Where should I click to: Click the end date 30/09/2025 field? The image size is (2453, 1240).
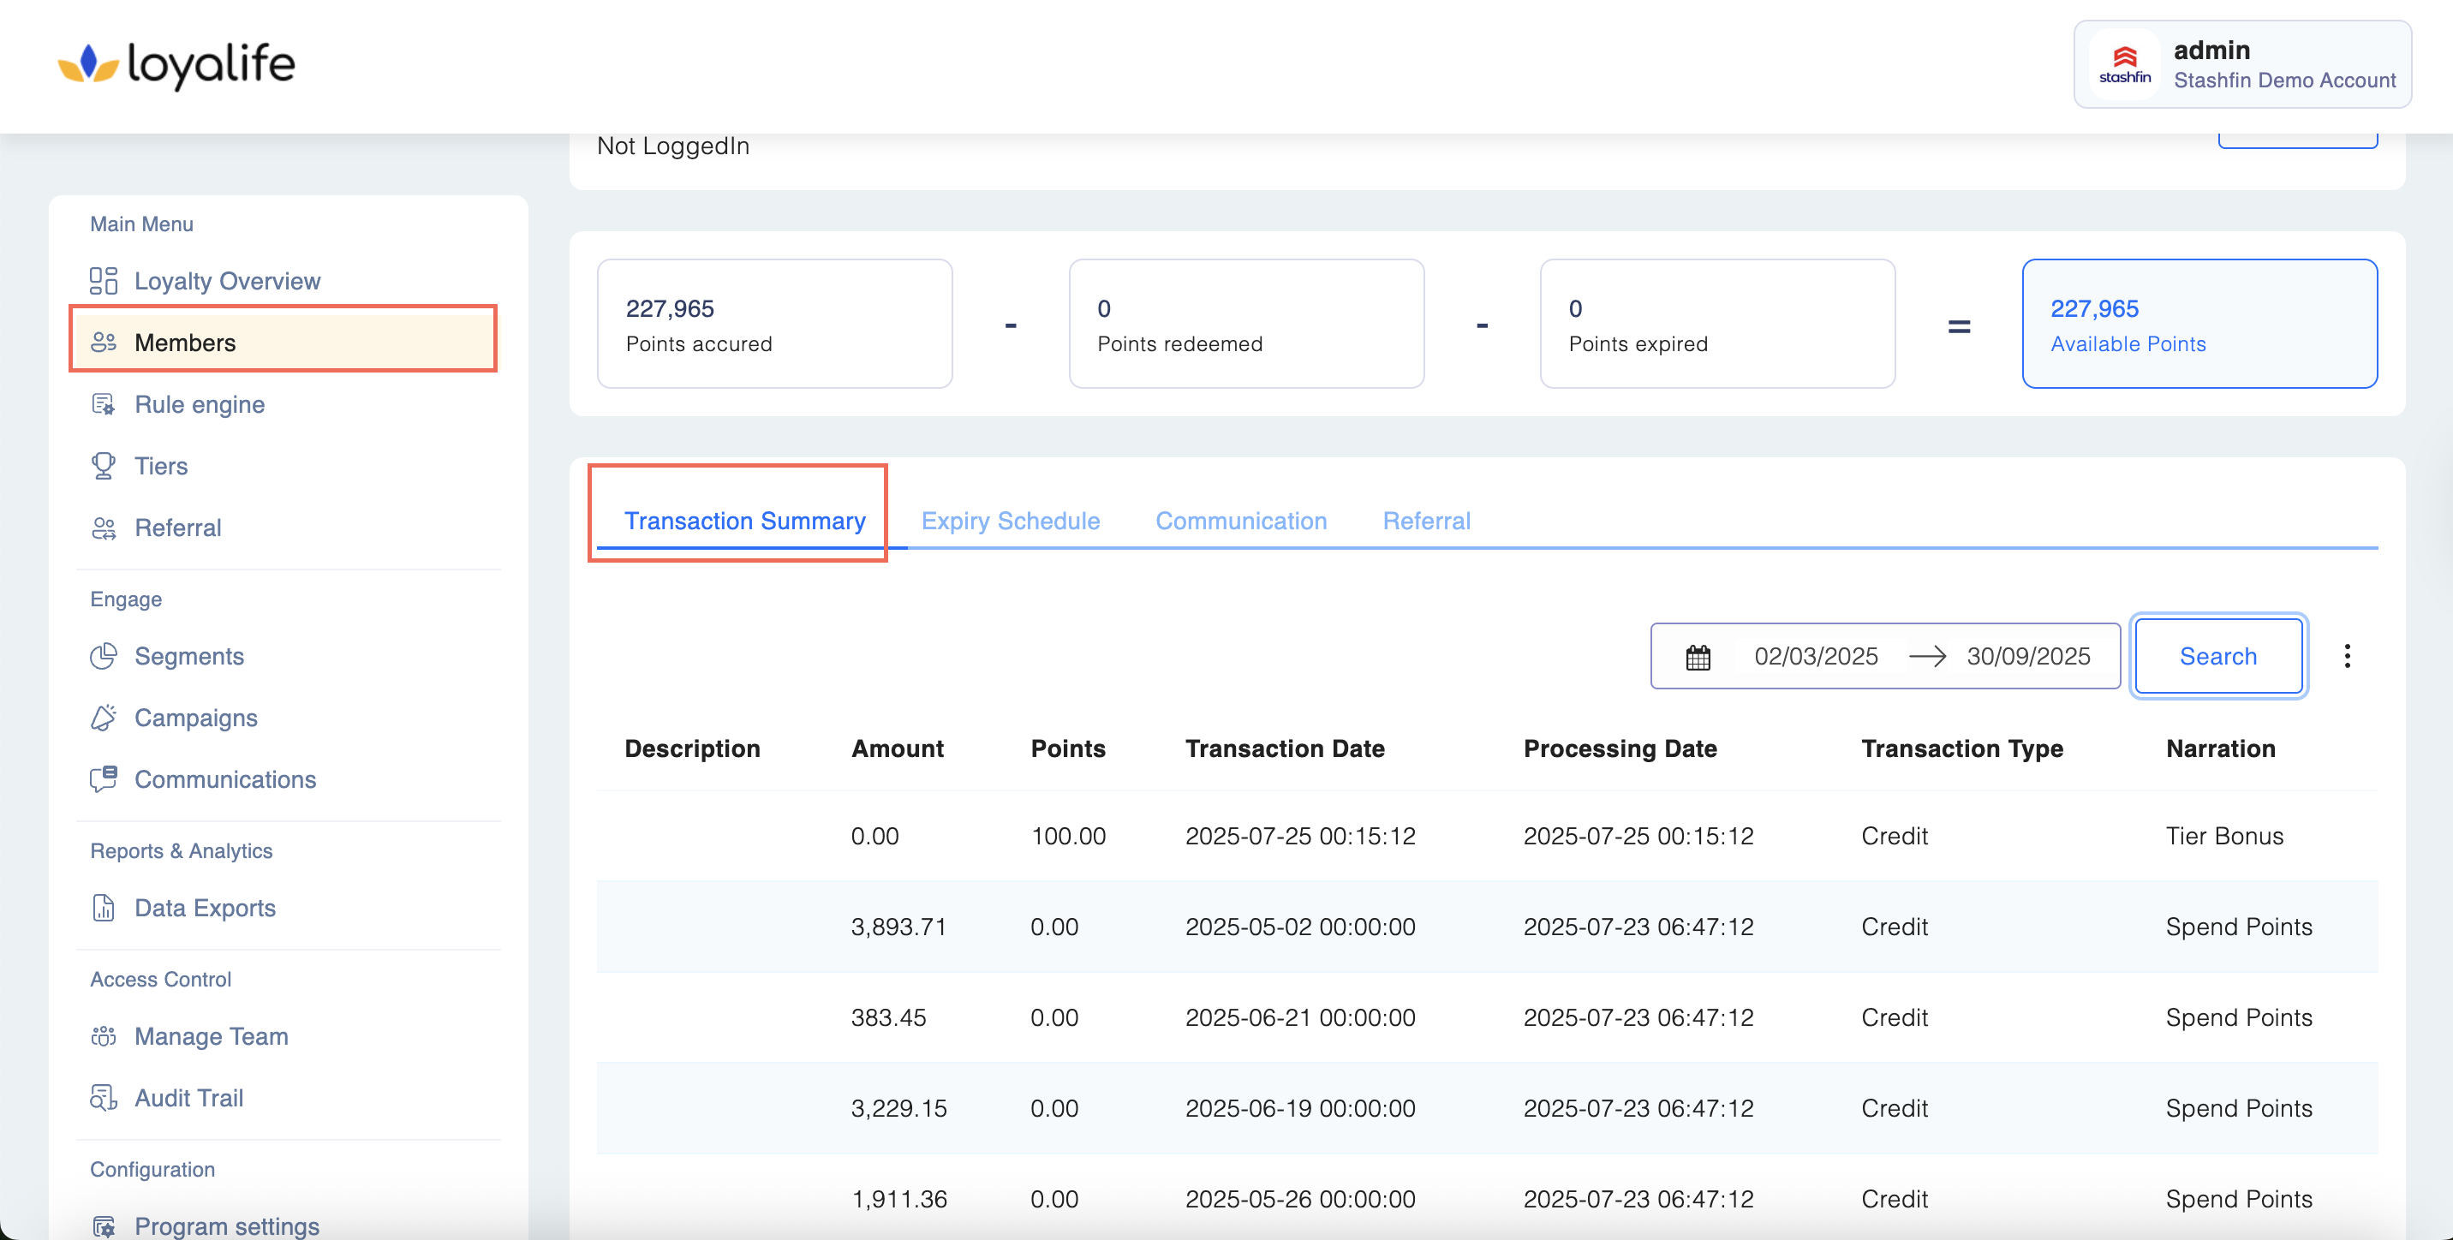pyautogui.click(x=2028, y=656)
